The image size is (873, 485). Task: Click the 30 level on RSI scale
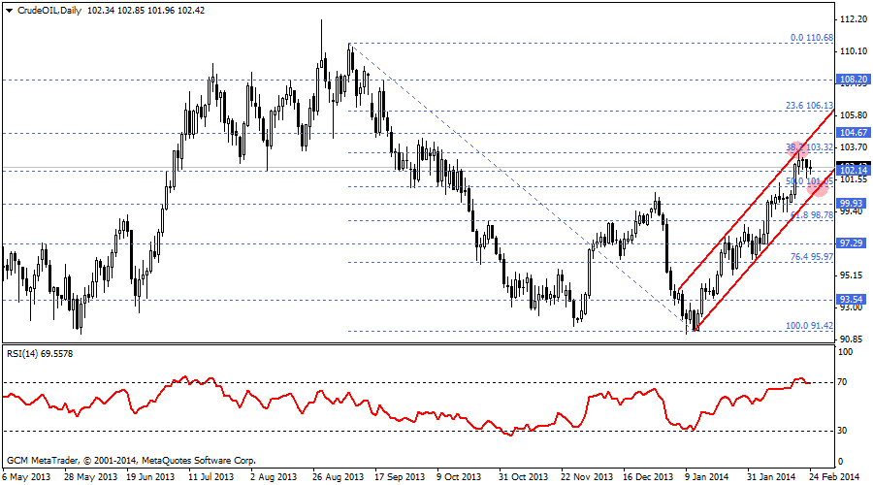tap(844, 430)
